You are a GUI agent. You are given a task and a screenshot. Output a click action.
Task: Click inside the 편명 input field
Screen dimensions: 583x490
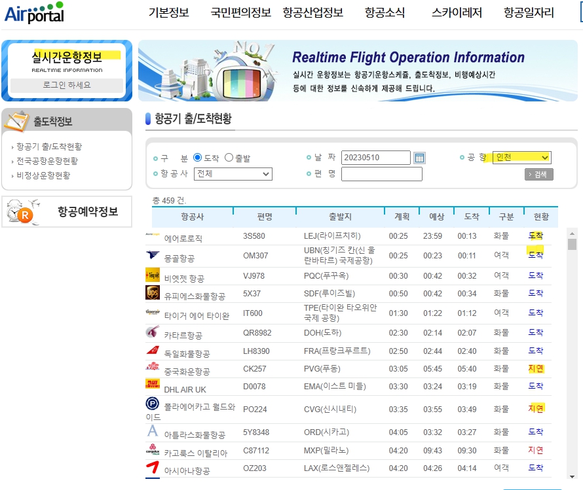click(x=382, y=174)
